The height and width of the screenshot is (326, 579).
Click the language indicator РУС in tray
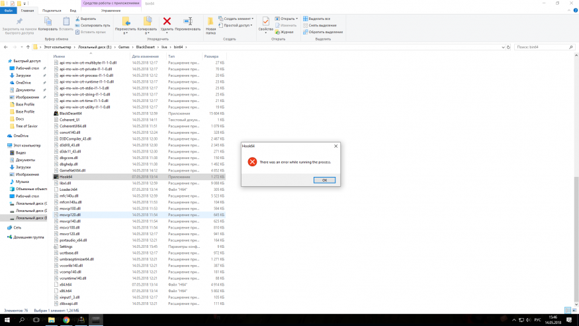[x=537, y=320]
